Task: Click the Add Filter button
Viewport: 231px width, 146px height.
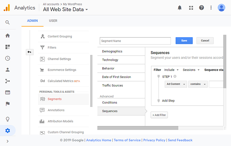Action: [159, 115]
